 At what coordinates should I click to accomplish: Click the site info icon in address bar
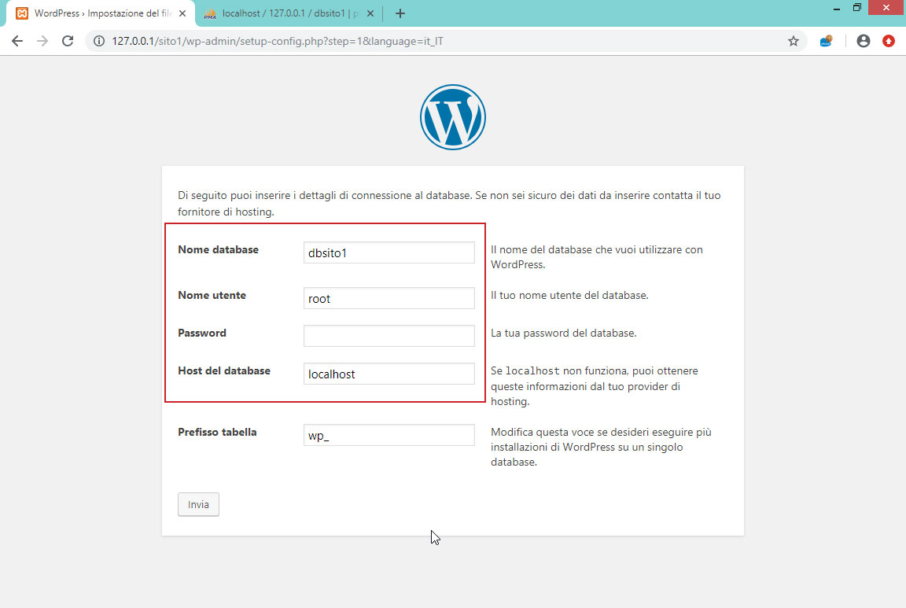(x=99, y=41)
